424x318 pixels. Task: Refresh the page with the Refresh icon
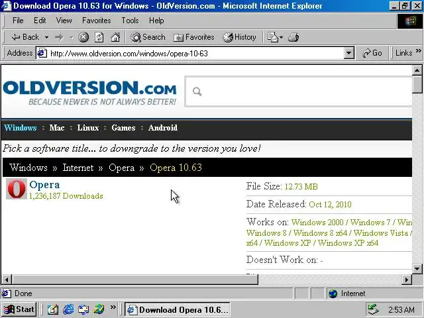click(x=99, y=37)
